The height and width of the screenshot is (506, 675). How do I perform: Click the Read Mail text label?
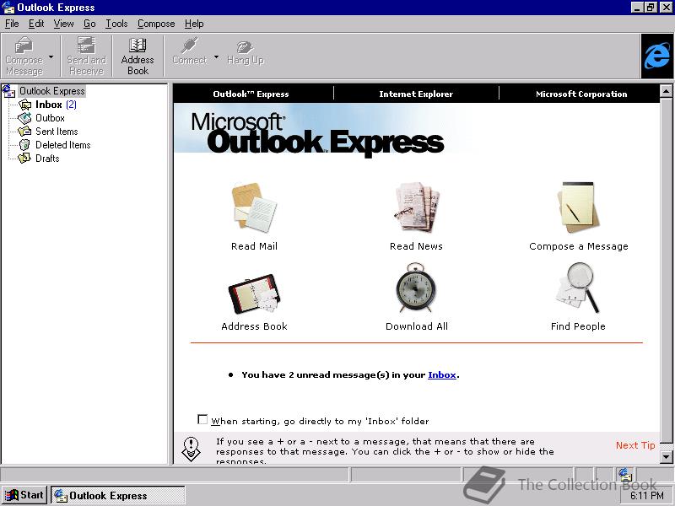click(255, 246)
